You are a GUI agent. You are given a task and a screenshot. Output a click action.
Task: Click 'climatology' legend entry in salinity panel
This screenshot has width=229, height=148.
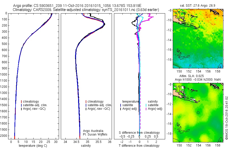(95, 102)
